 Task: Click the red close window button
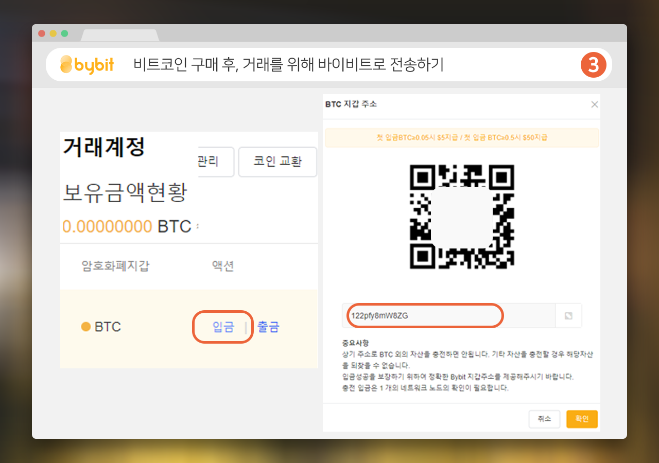42,33
